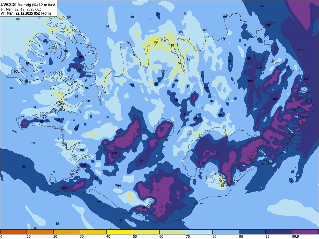Click the legend tick label 30
Viewport: 319px width, 239px height.
[82, 236]
